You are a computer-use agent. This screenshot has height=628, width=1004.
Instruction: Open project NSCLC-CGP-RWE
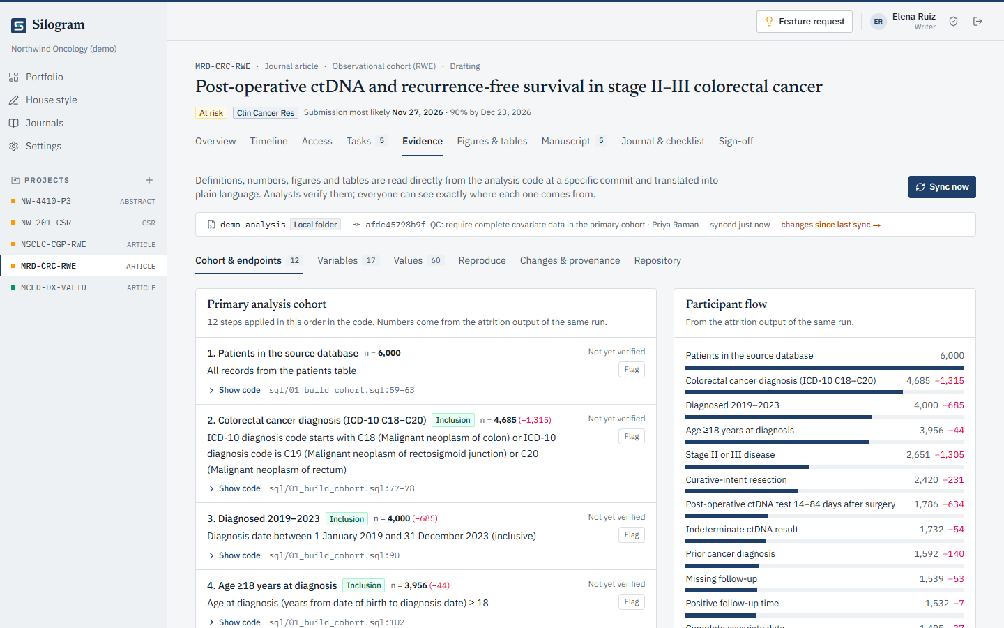point(84,244)
